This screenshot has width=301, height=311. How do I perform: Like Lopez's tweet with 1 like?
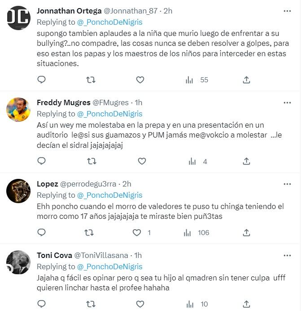137,232
